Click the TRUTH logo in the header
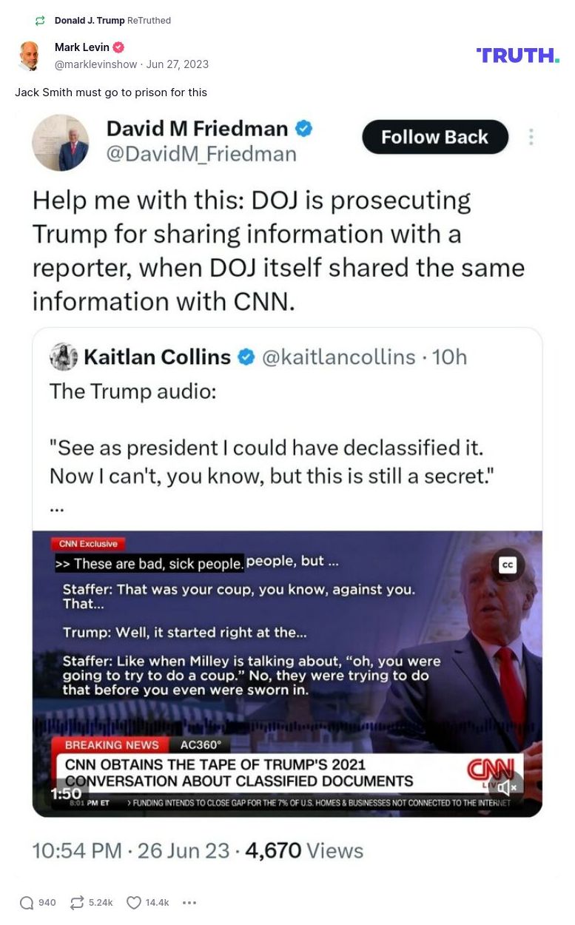 [517, 55]
